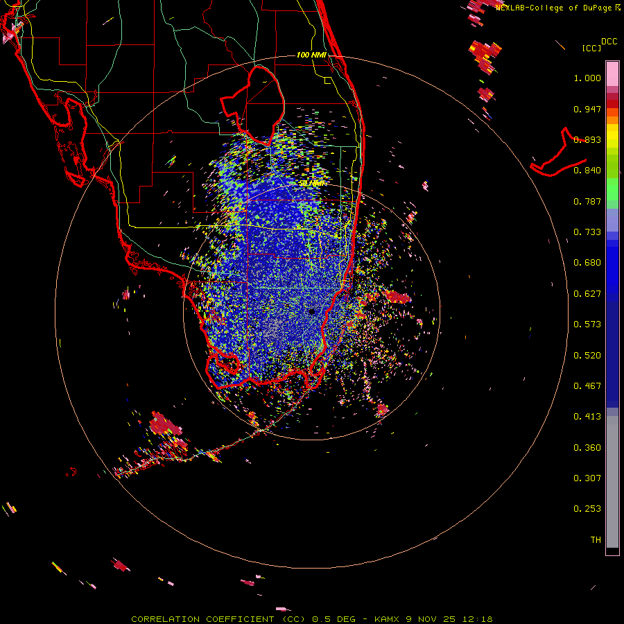
Task: Click the 0.307 scale value
Action: tap(587, 478)
